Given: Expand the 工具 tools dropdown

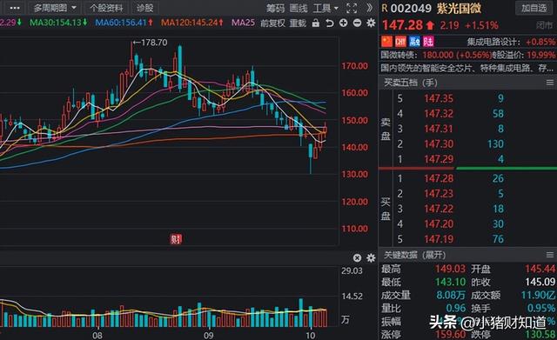Looking at the screenshot, I should click(x=325, y=8).
